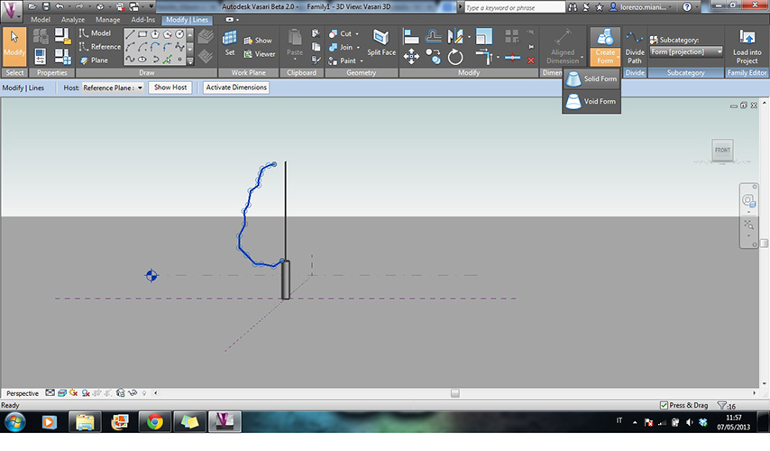Select the Pick Lines tool
Screen dimensions: 770x451
[x=168, y=60]
